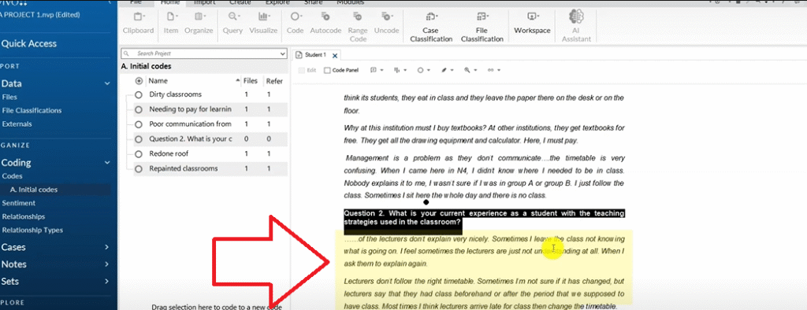Select the circle for Dirty classrooms
This screenshot has height=310, width=807.
click(x=138, y=94)
